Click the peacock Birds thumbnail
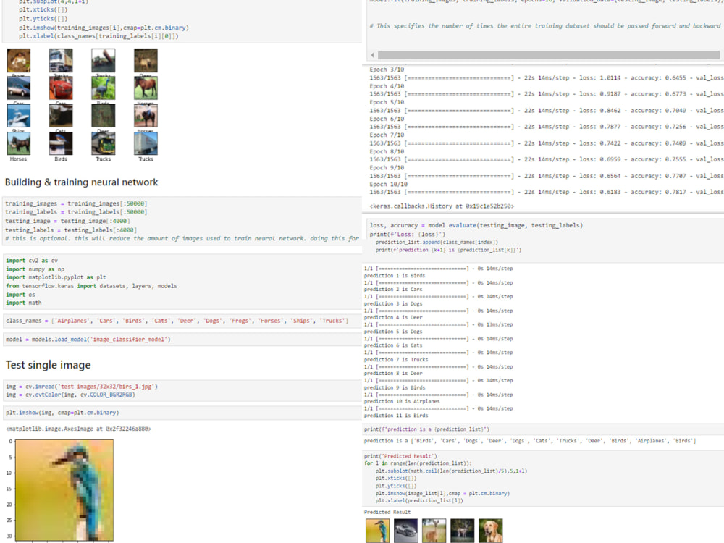Screen dimensions: 724x543 click(104, 88)
